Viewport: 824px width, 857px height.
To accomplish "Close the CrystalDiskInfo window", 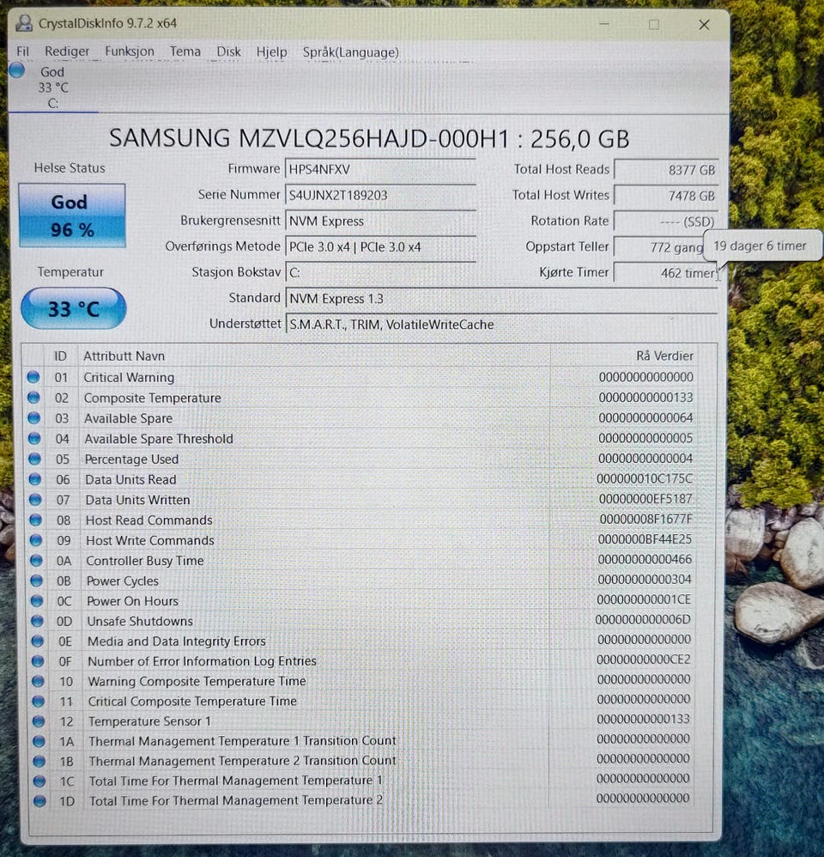I will tap(704, 25).
